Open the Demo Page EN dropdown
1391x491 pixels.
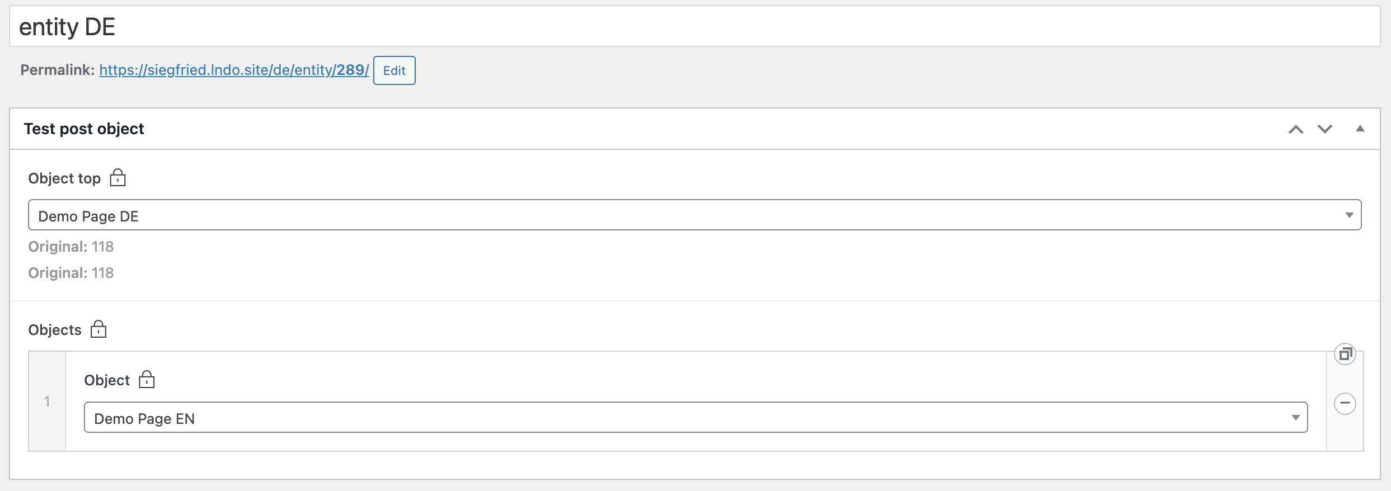tap(696, 417)
